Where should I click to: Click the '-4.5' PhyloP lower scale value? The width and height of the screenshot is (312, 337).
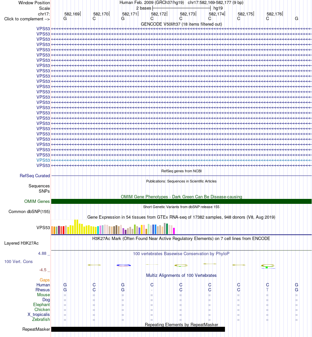[x=43, y=270]
